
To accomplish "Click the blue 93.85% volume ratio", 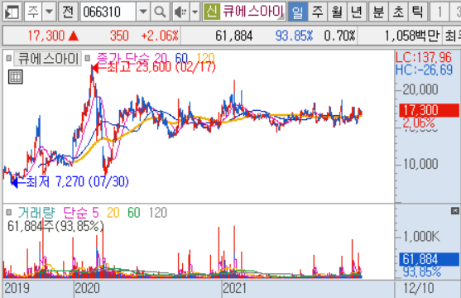I will (295, 36).
